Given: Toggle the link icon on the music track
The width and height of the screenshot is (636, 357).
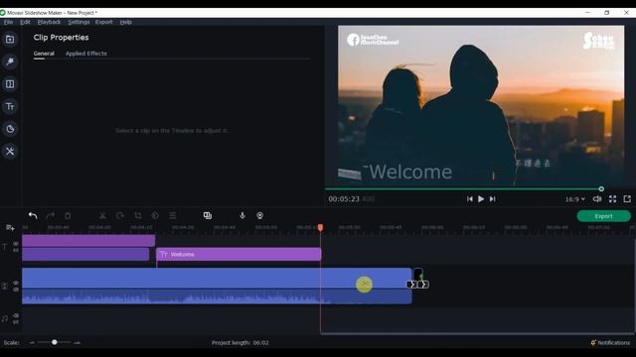Looking at the screenshot, I should tap(16, 322).
